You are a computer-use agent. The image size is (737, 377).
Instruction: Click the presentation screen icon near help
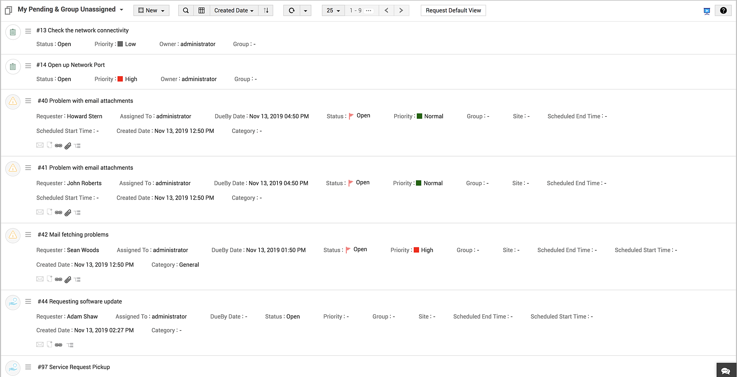pos(706,11)
